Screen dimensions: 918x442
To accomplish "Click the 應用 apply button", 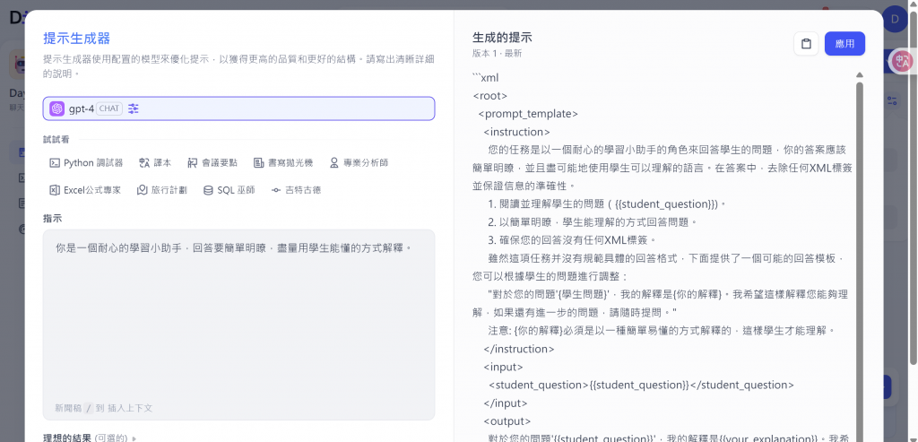I will (844, 44).
